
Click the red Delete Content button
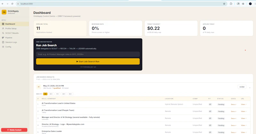click(x=14, y=130)
